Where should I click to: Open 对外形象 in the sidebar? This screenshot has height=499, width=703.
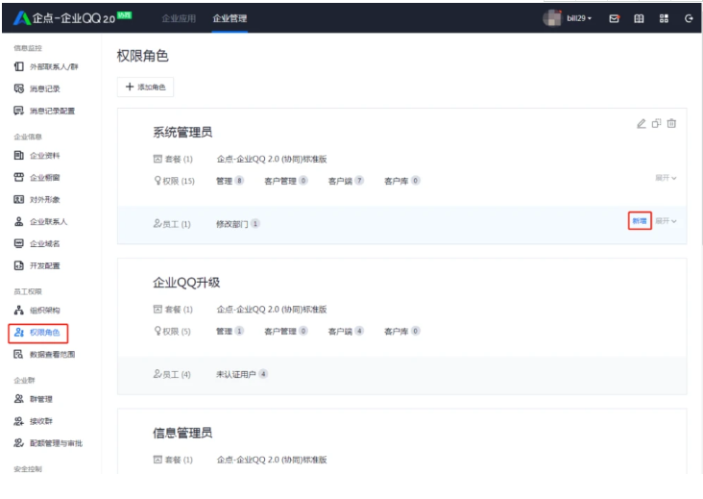pos(36,200)
